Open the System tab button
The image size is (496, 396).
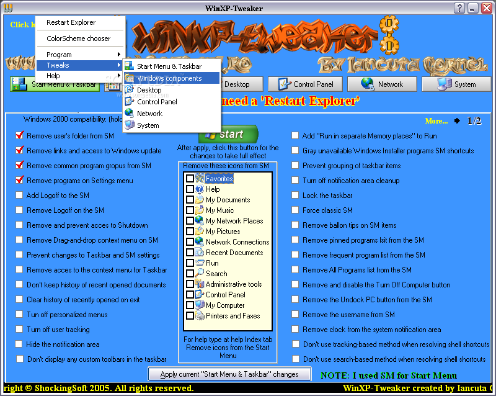[456, 84]
